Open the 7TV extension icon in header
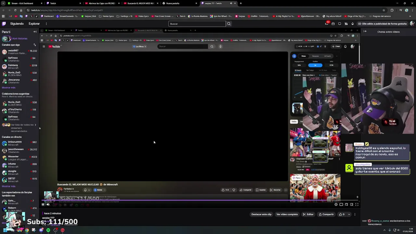The height and width of the screenshot is (234, 416). click(x=346, y=24)
